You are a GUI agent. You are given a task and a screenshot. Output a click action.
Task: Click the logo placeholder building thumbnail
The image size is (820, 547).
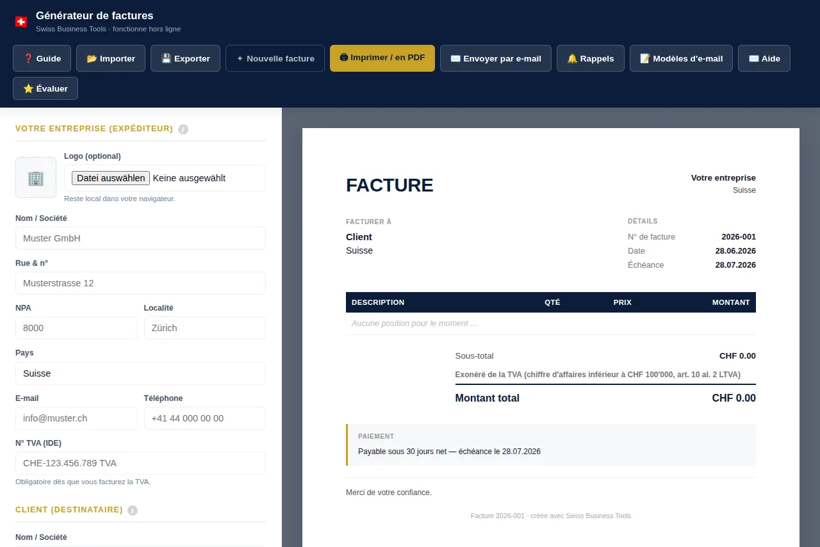[x=36, y=177]
